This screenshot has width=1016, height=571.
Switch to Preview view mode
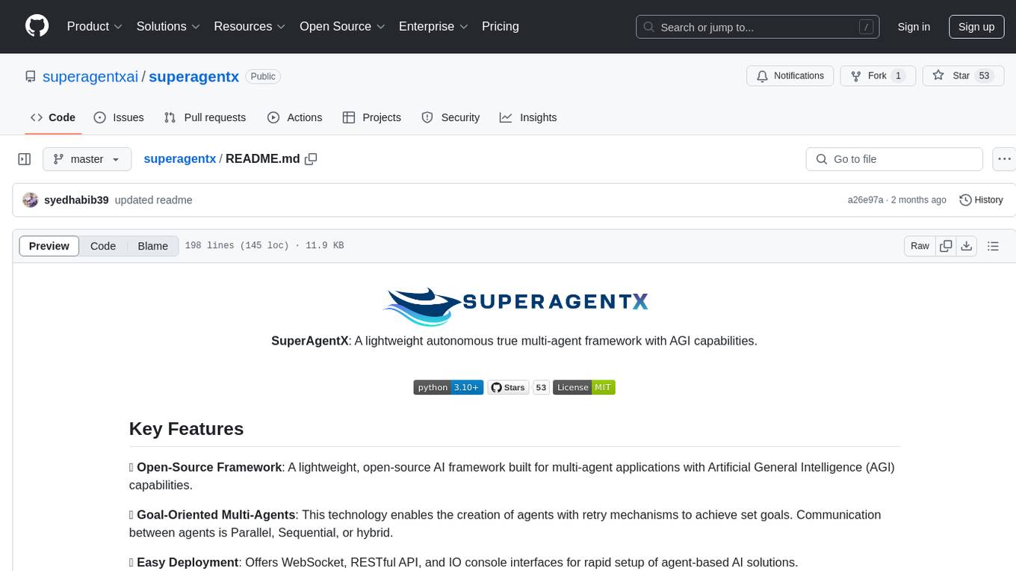tap(49, 246)
